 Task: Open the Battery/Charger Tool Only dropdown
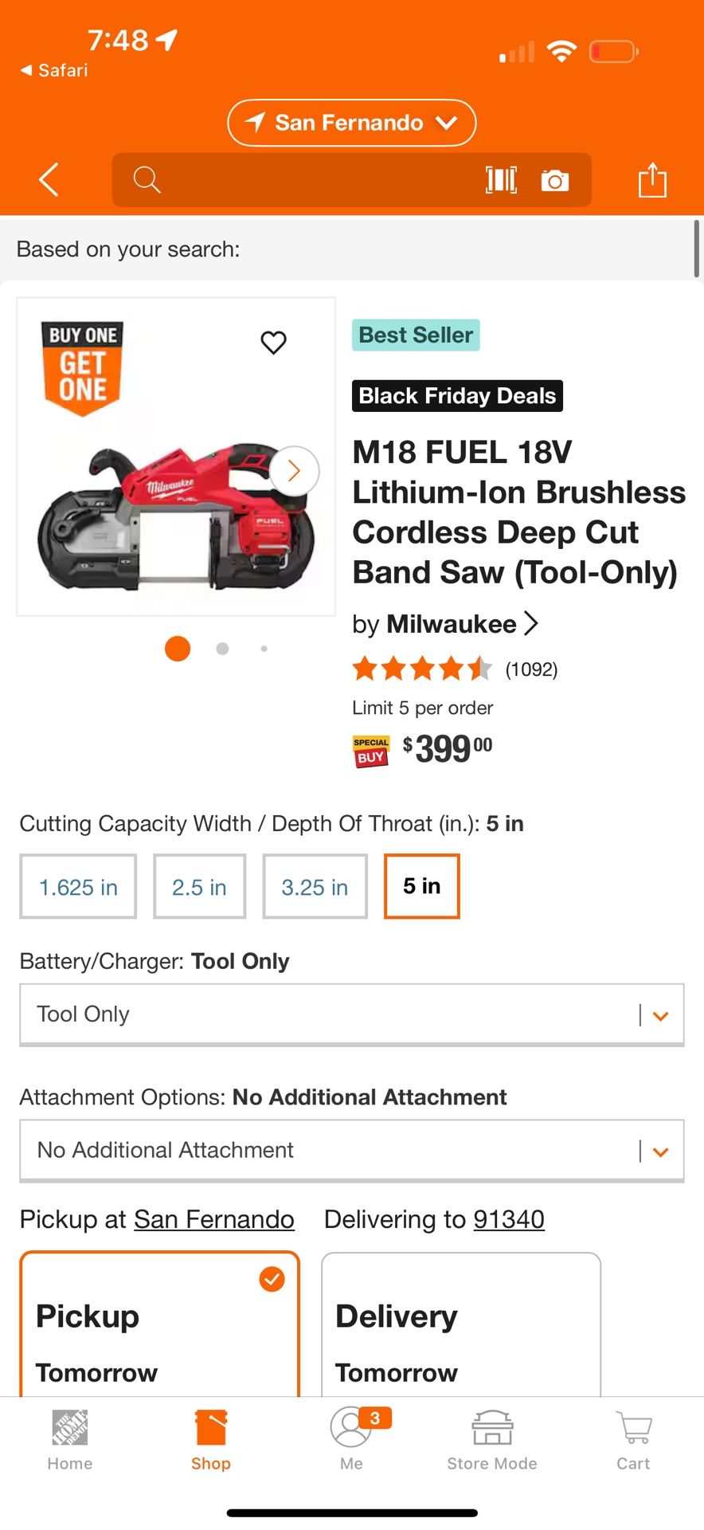point(351,1014)
